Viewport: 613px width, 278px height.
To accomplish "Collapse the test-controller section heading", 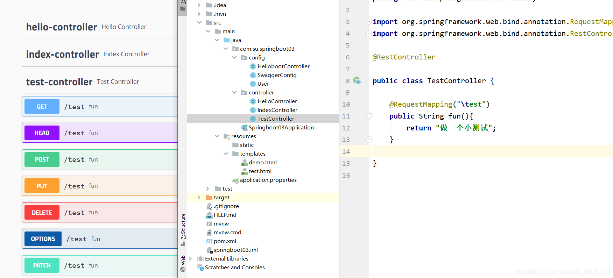I will (x=59, y=82).
